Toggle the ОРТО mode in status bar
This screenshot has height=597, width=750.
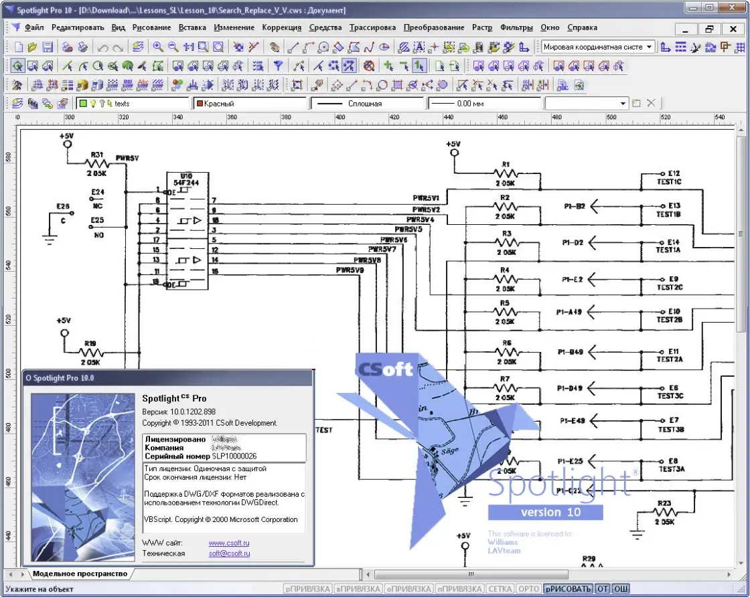click(x=528, y=589)
